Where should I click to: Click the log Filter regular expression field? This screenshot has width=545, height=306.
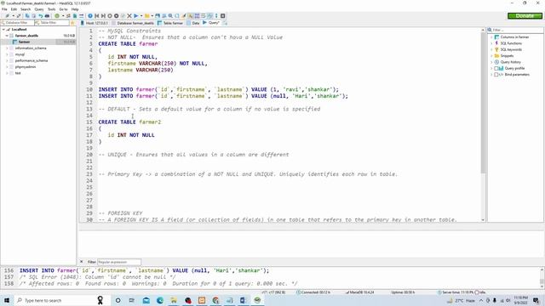click(x=119, y=262)
